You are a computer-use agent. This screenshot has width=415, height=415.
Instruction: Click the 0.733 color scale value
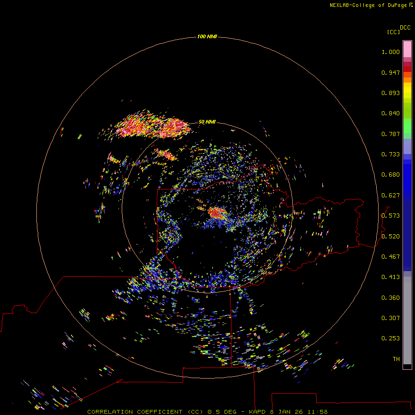(391, 154)
